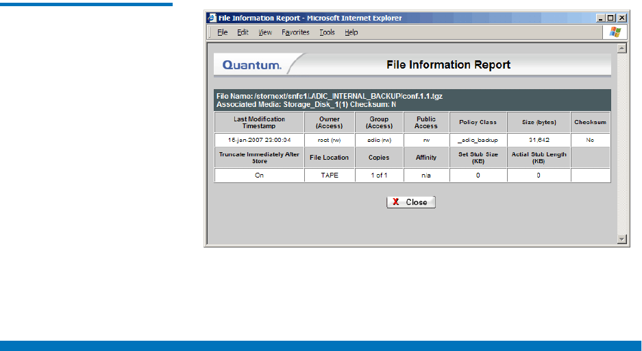
Task: Open the Edit menu
Action: 243,32
